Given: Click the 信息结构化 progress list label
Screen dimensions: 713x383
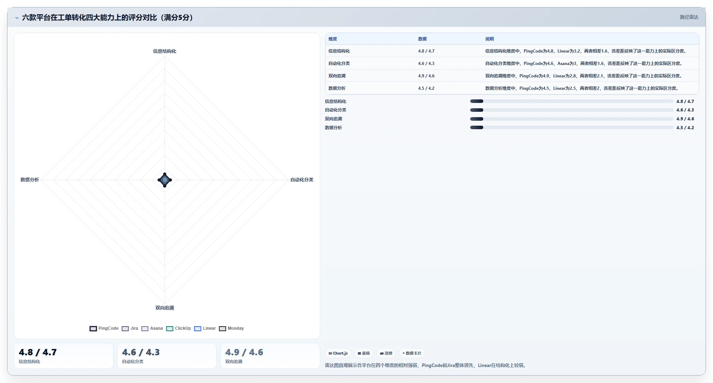Looking at the screenshot, I should point(335,102).
